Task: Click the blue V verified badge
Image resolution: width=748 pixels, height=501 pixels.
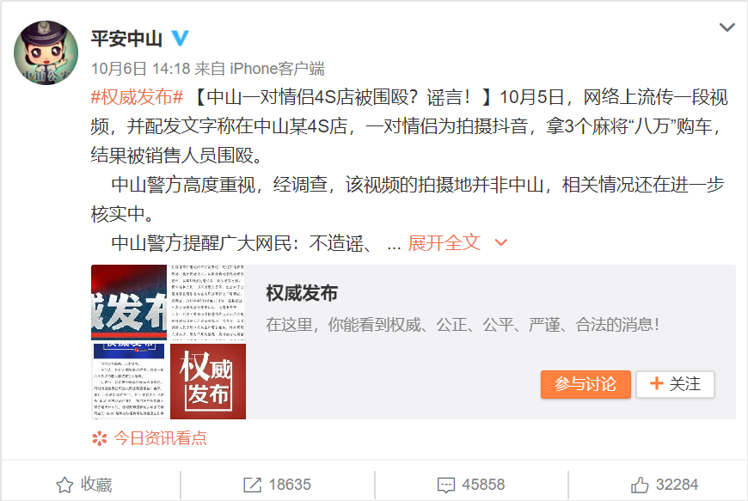Action: point(180,38)
